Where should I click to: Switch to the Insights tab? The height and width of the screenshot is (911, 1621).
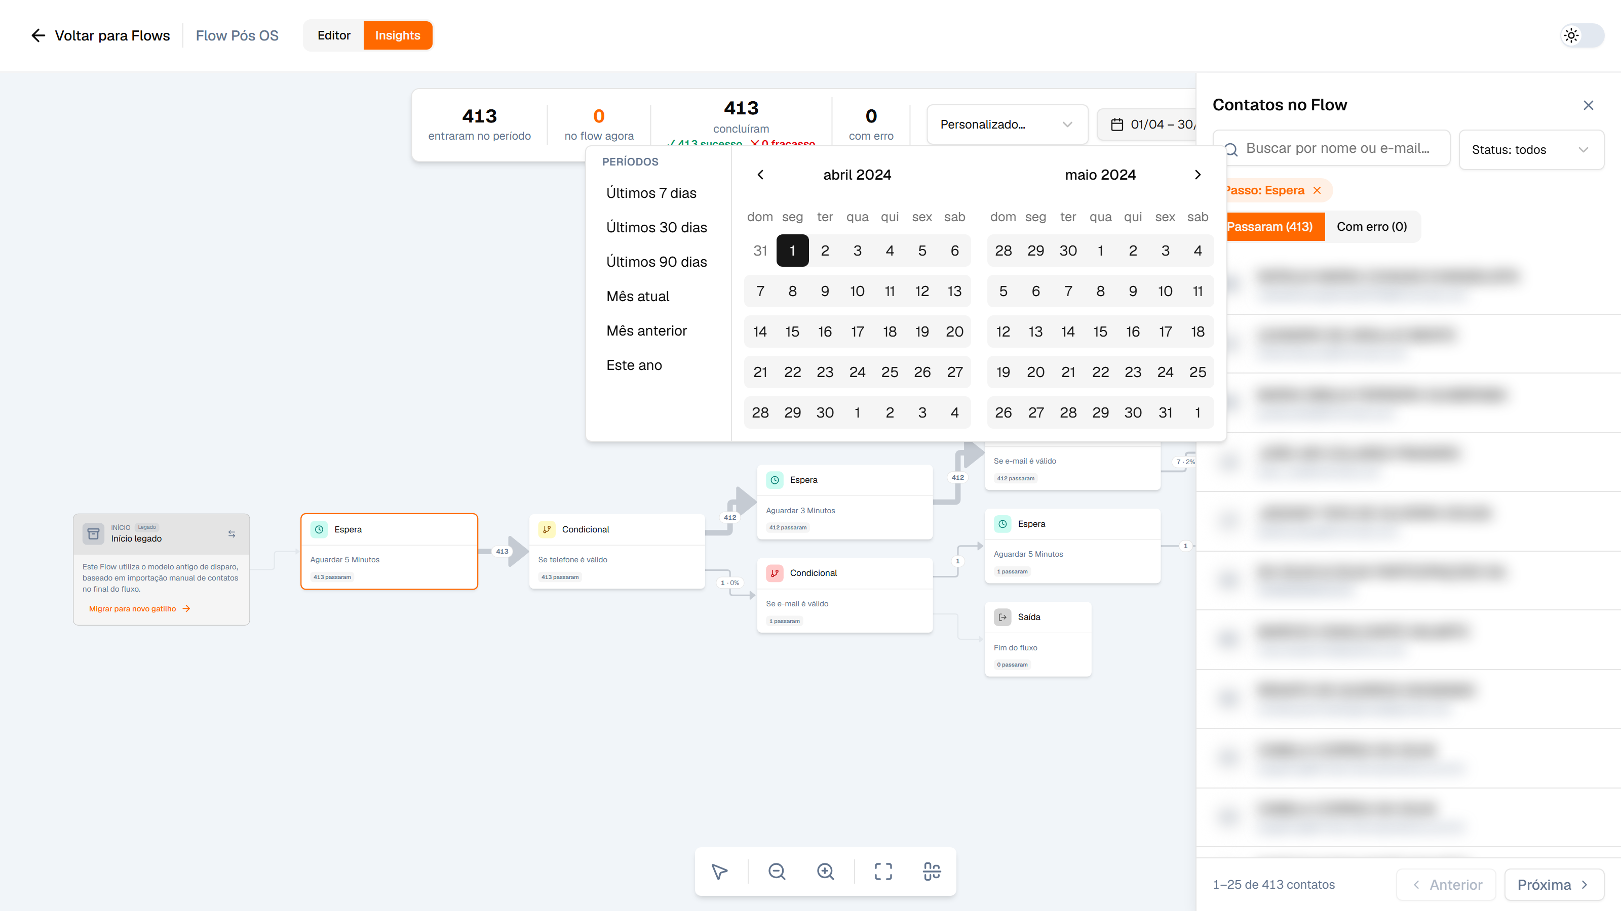click(x=398, y=35)
